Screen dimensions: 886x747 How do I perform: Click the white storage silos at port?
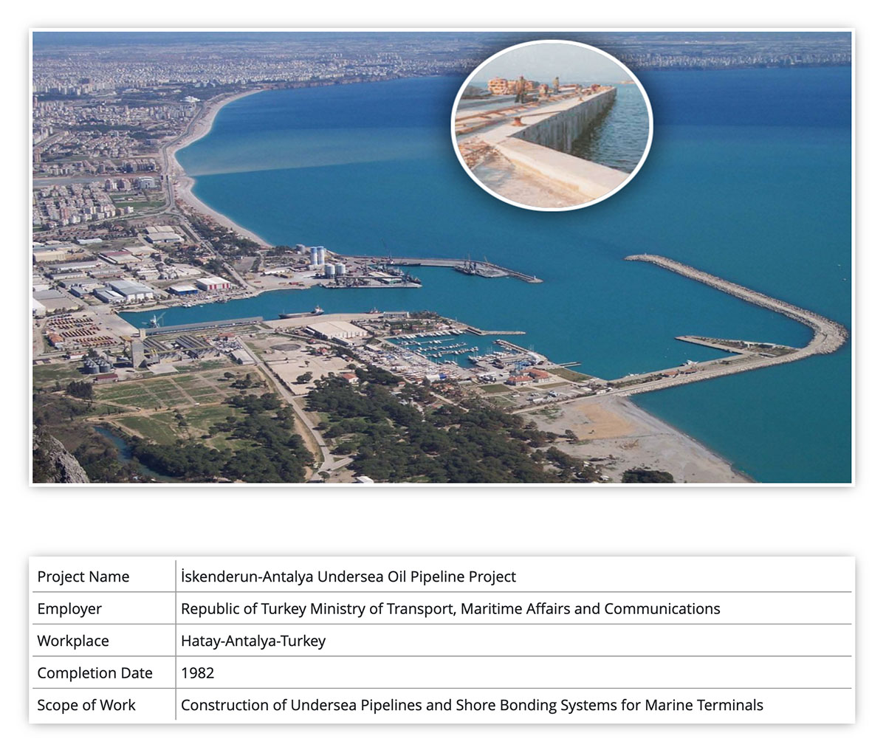tap(317, 256)
